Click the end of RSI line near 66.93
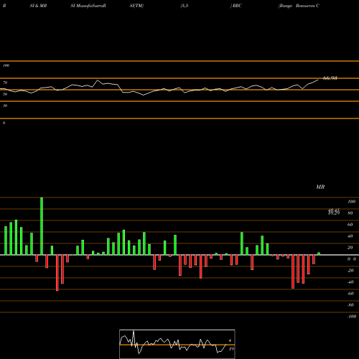 [x=318, y=80]
